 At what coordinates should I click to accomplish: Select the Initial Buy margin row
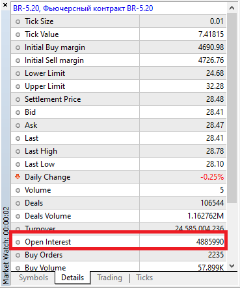pos(118,47)
